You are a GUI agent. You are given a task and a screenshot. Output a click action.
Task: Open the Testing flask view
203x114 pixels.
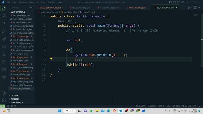(4, 54)
